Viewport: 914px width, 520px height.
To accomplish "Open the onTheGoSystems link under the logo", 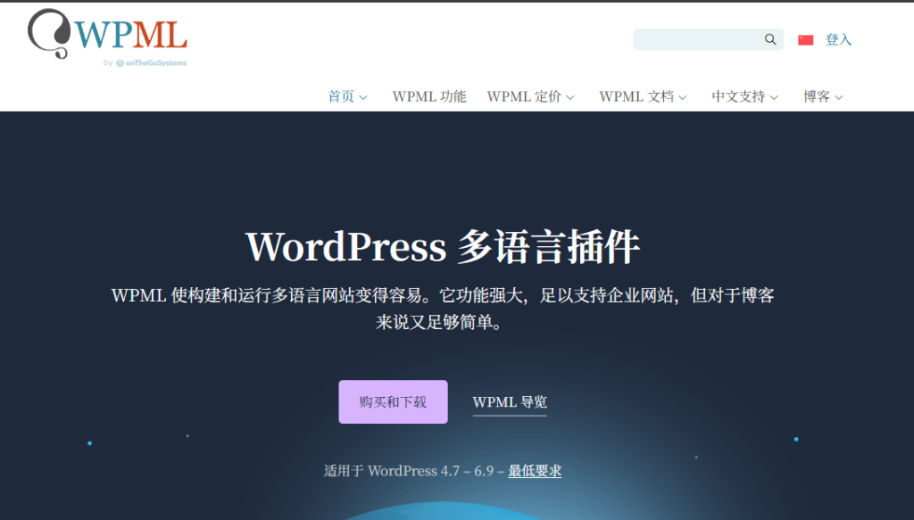I will pyautogui.click(x=151, y=63).
